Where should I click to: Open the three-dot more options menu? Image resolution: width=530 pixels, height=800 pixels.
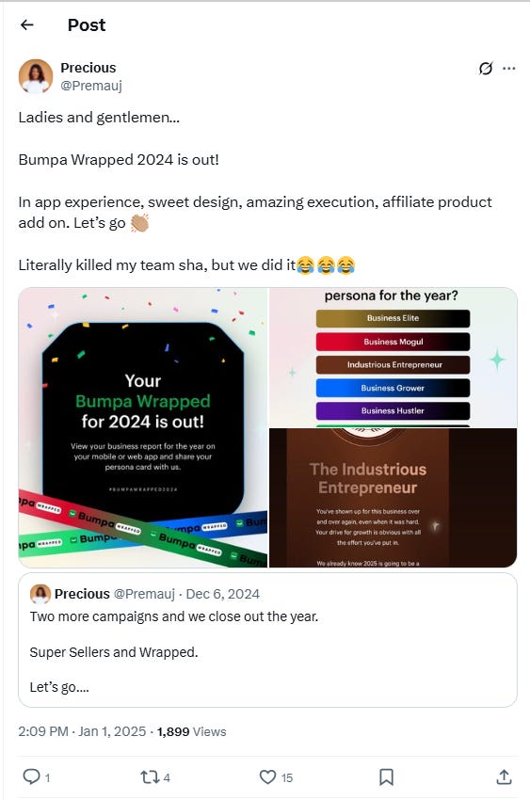509,69
